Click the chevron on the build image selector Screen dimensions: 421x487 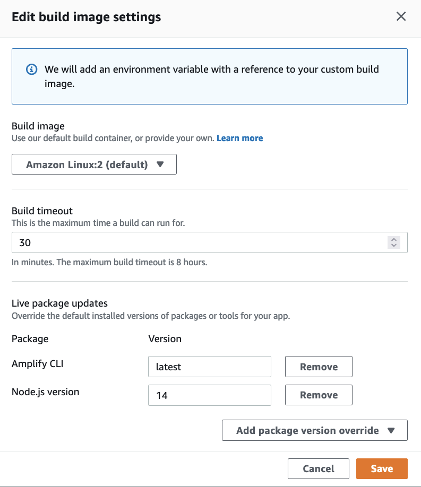click(x=161, y=164)
